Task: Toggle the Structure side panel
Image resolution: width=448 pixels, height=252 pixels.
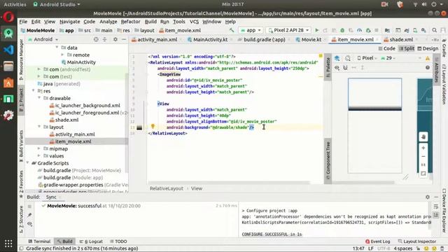Action: (21, 219)
